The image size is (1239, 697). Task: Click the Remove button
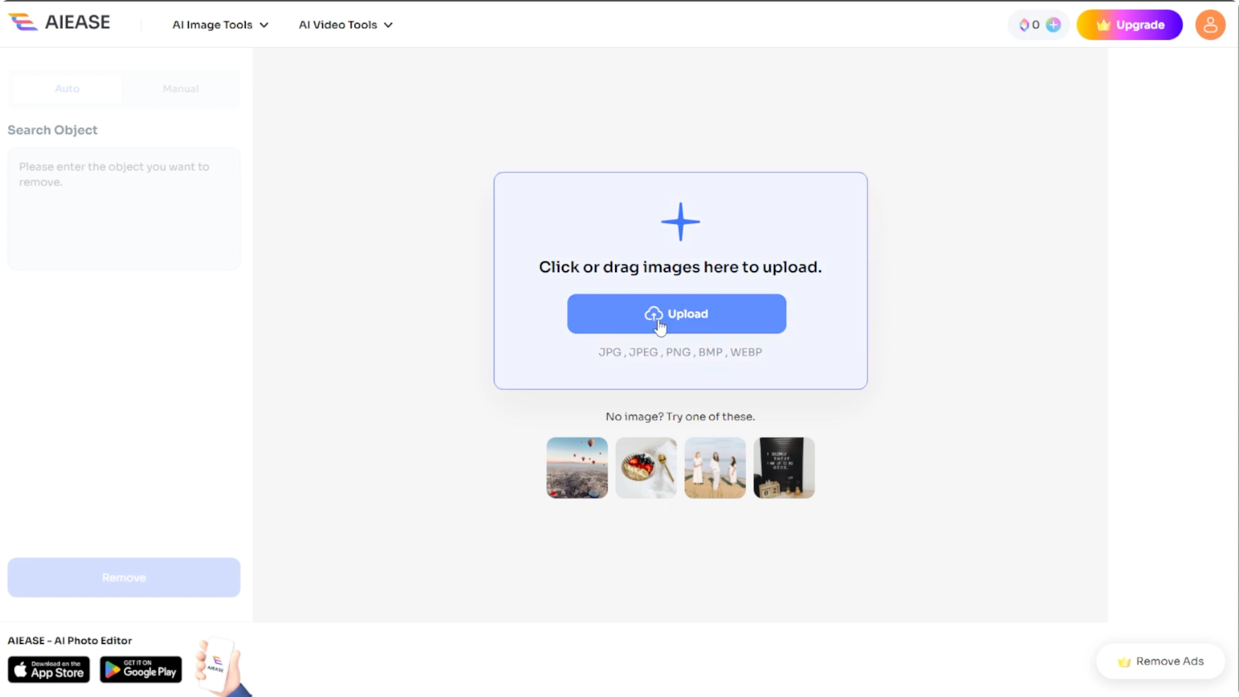click(124, 577)
